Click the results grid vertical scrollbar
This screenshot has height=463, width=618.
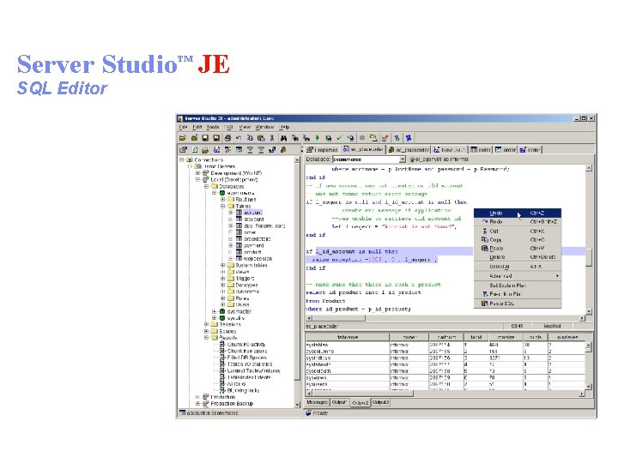point(589,365)
